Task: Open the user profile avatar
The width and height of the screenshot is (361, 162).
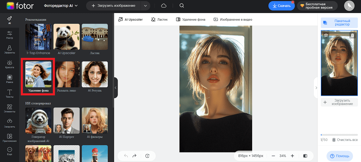Action: click(x=349, y=6)
